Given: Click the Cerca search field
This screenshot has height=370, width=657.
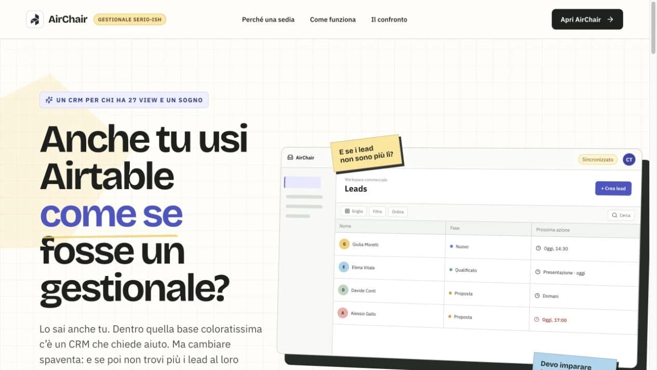Looking at the screenshot, I should (621, 215).
